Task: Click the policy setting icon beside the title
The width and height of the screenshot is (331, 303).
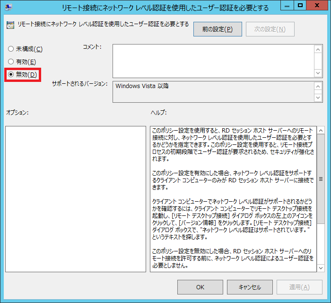Action: [x=10, y=25]
